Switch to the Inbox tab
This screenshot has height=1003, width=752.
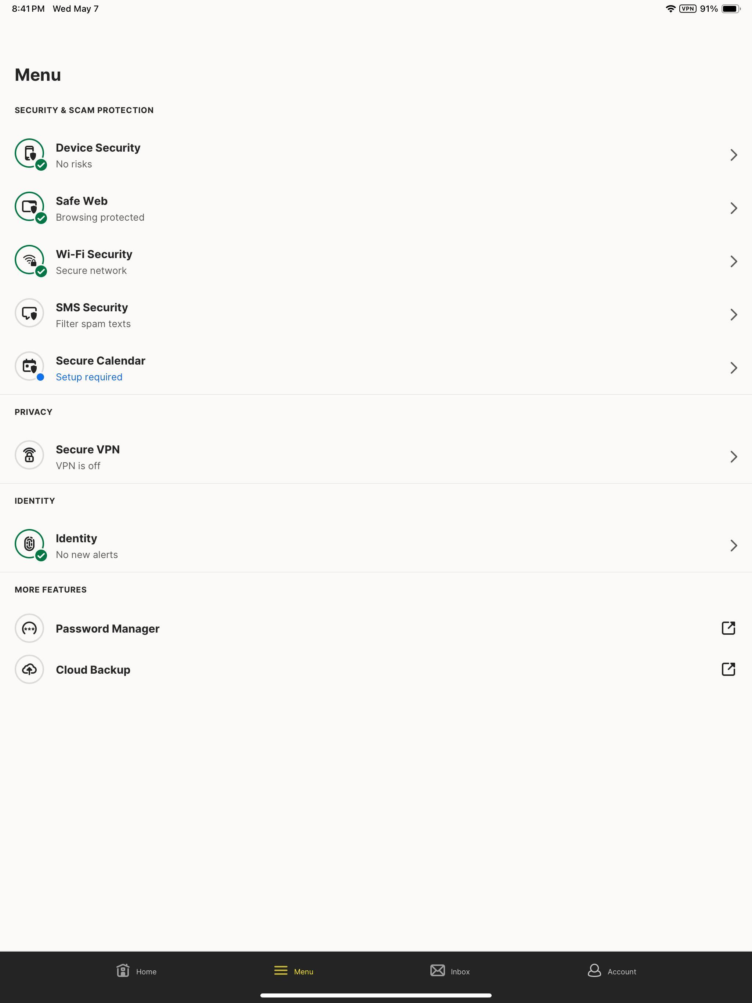(450, 971)
